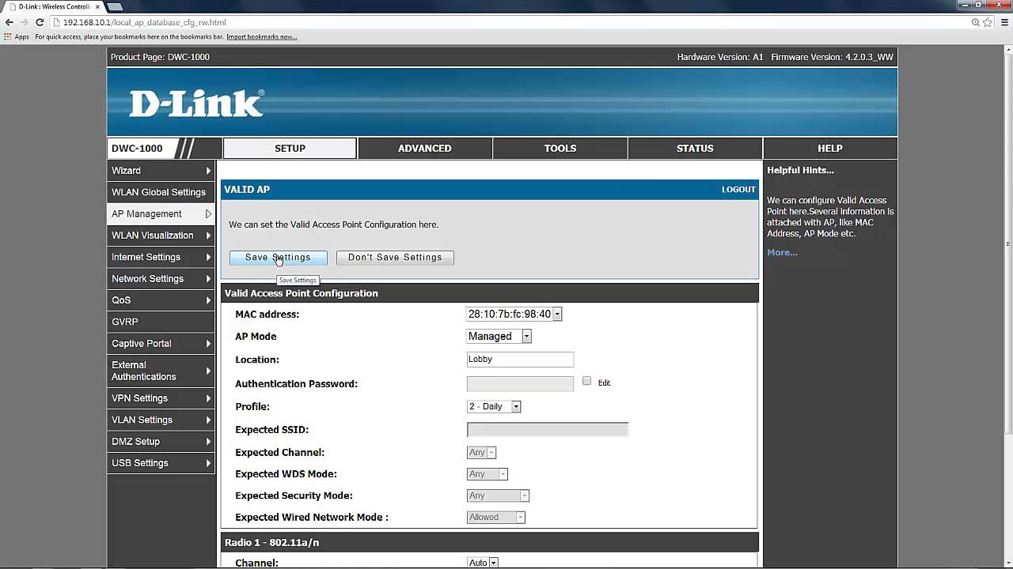
Task: Open the MAC address dropdown
Action: coord(514,314)
